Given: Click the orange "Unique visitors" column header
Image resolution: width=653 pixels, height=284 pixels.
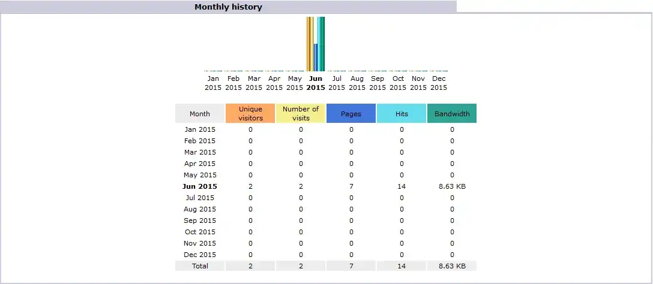Looking at the screenshot, I should coord(250,113).
